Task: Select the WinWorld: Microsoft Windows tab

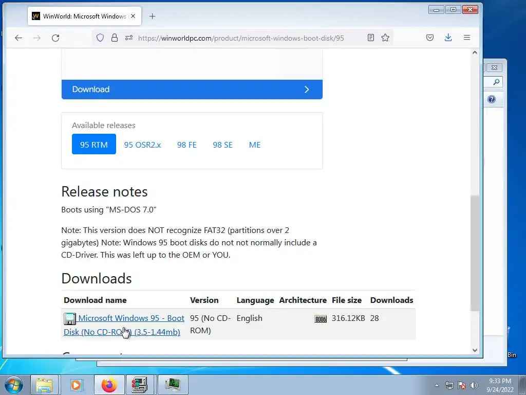Action: click(x=85, y=16)
